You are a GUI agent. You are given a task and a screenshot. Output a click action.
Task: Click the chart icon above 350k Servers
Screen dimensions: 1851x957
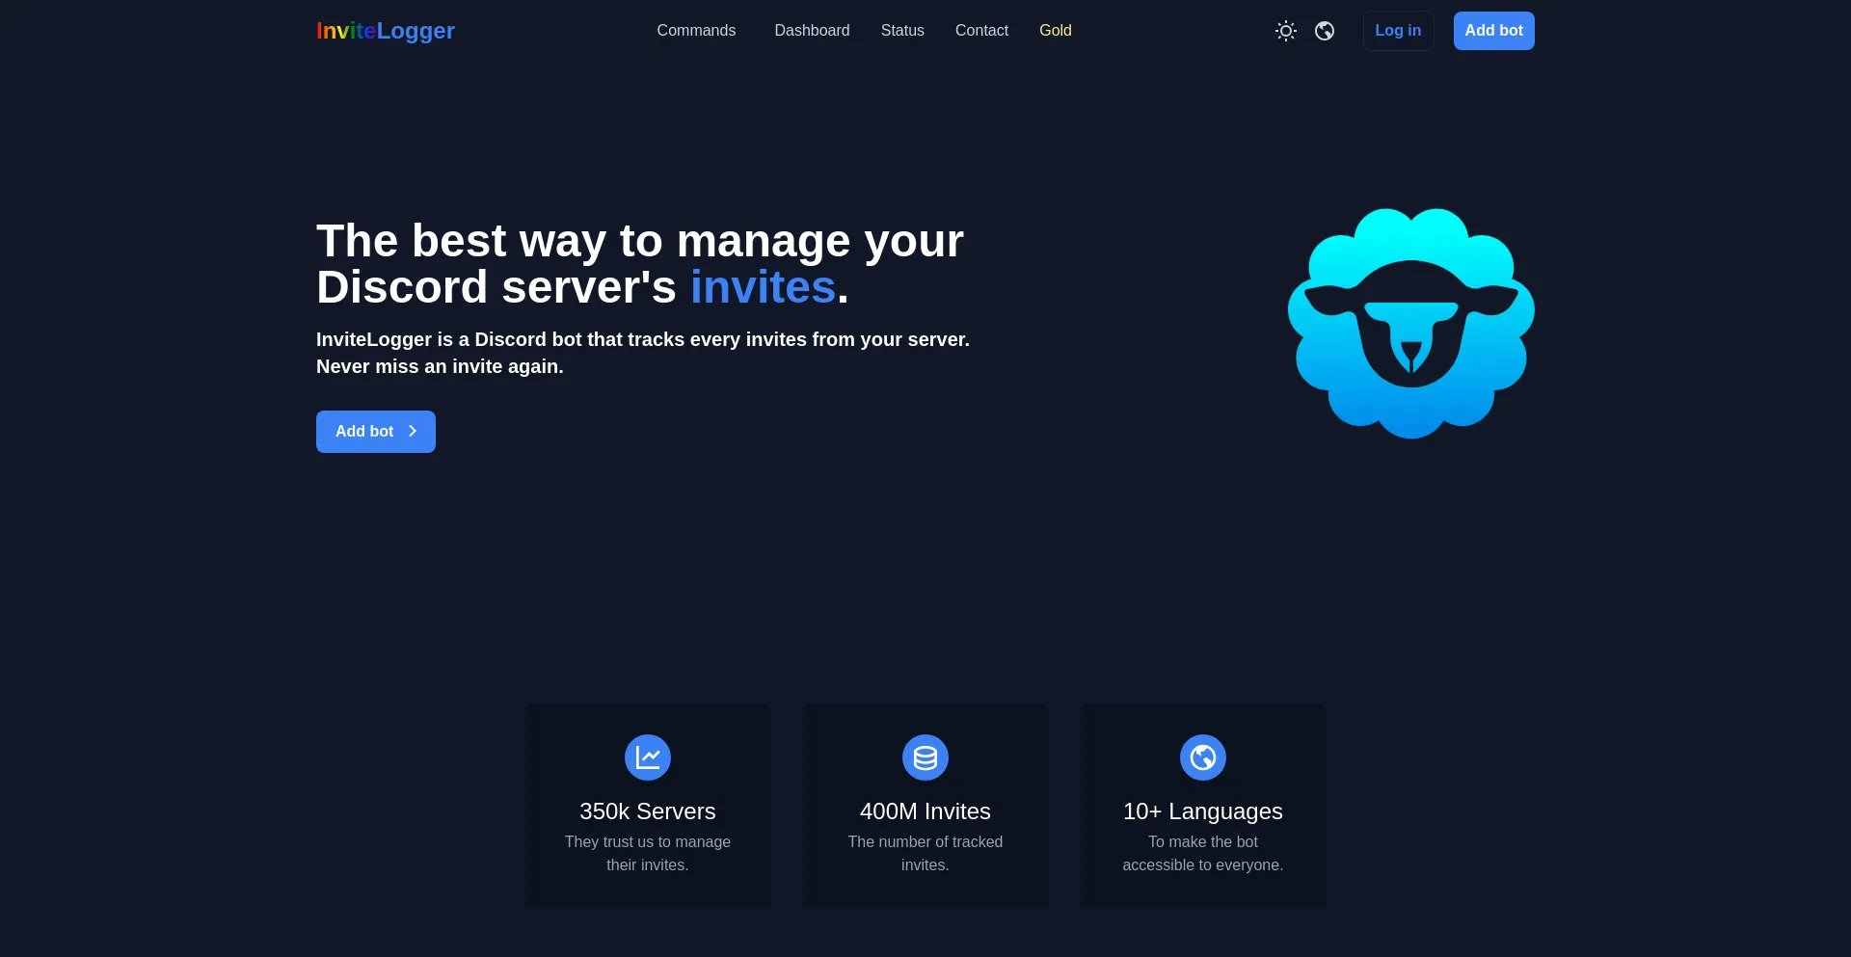(648, 758)
